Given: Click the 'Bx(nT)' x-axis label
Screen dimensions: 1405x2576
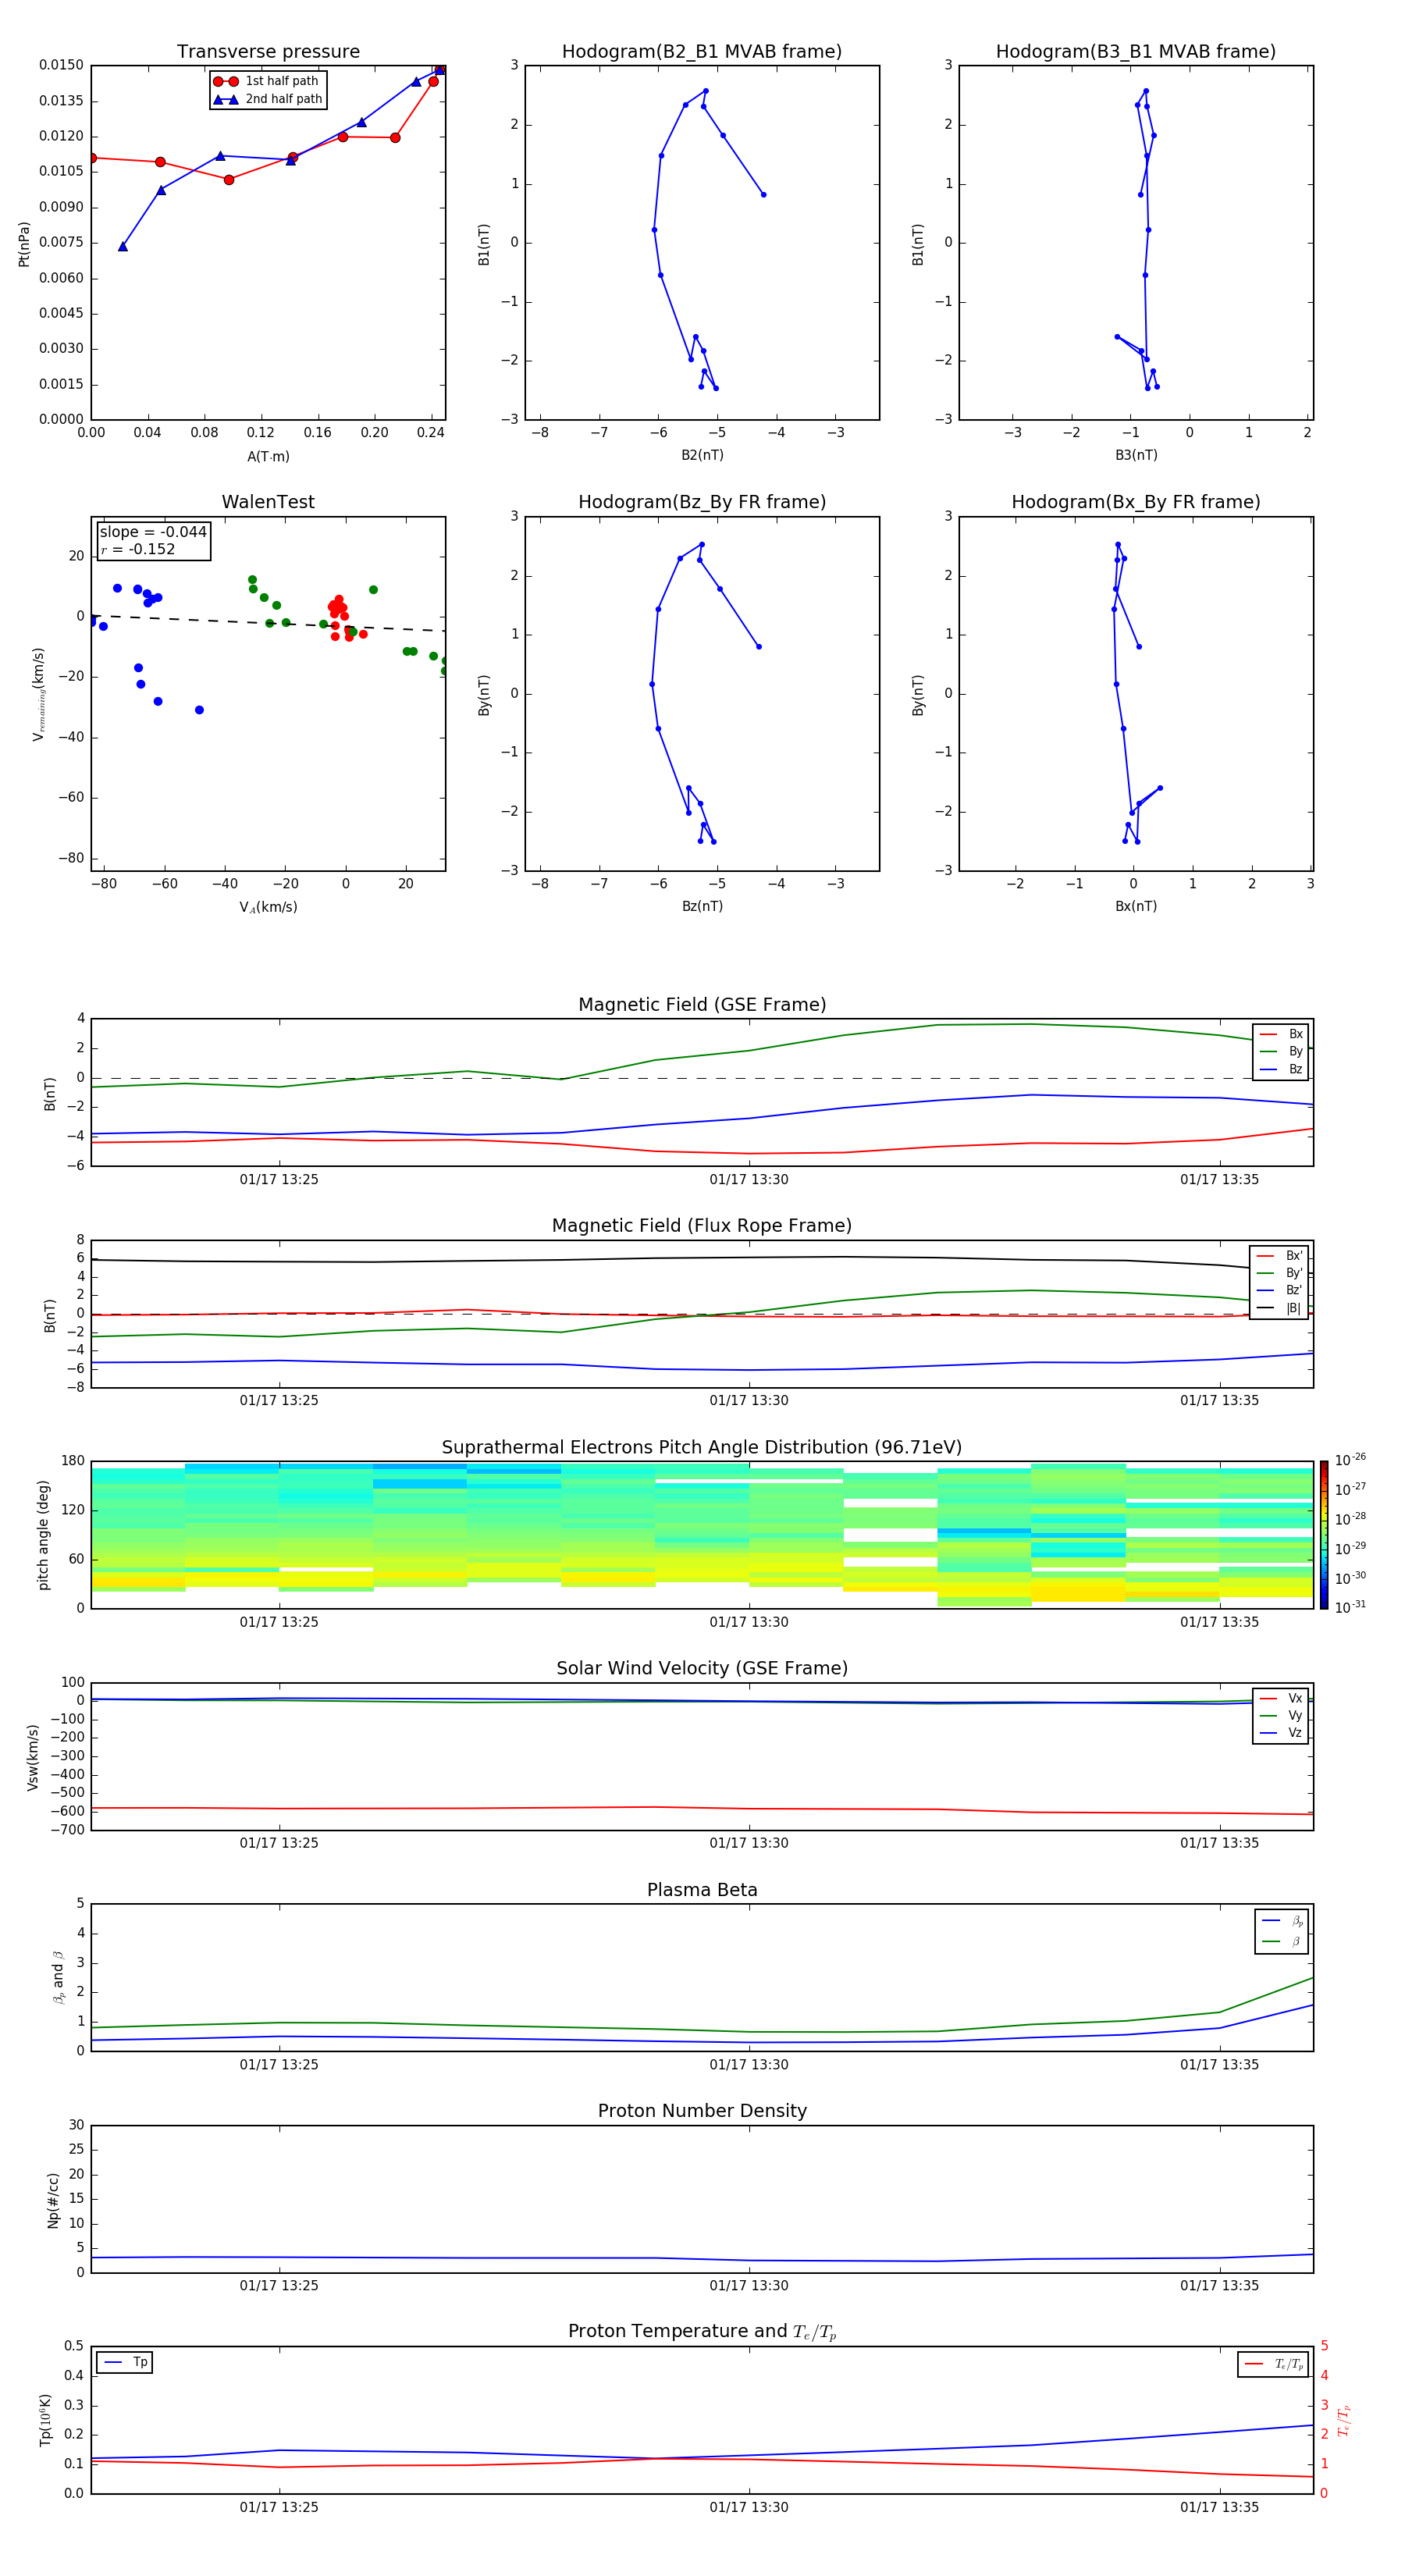Looking at the screenshot, I should click(1136, 906).
